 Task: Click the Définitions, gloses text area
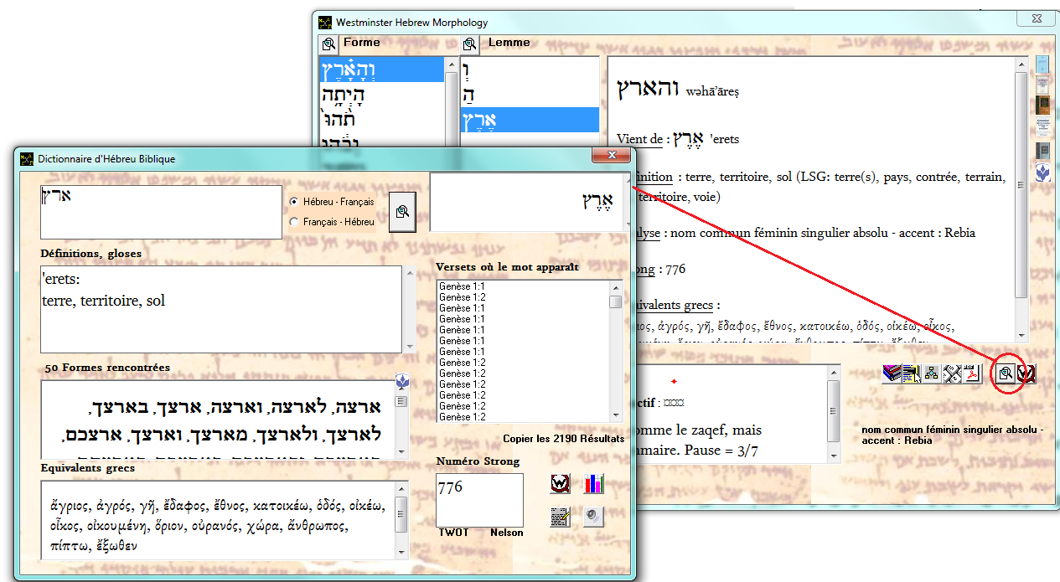[221, 309]
